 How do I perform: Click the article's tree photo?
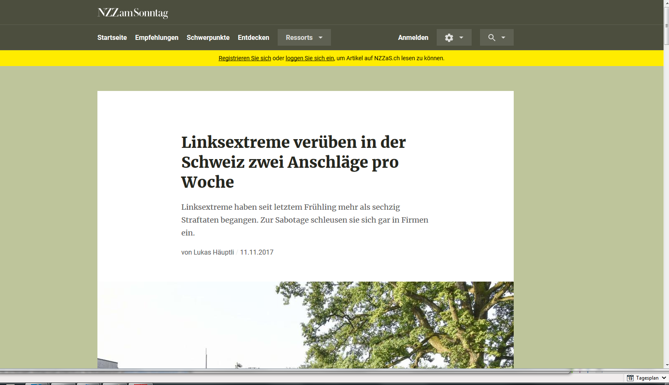click(306, 325)
